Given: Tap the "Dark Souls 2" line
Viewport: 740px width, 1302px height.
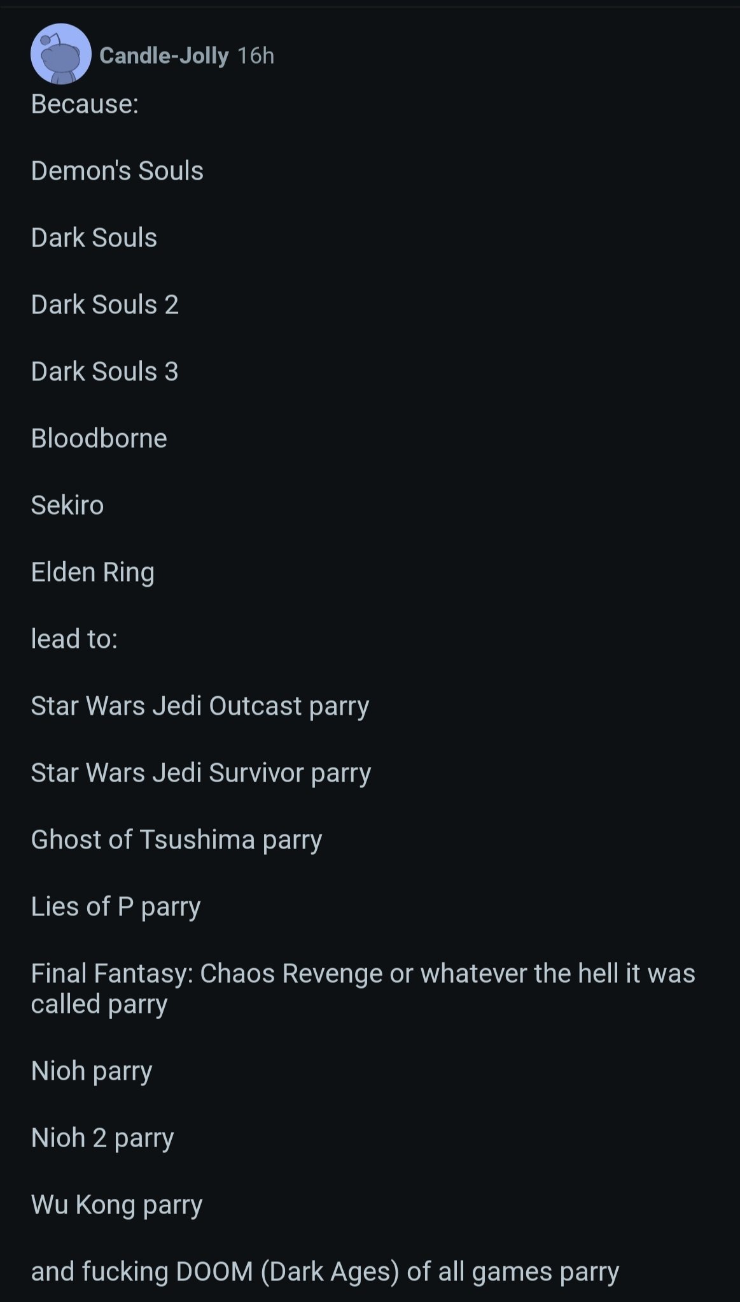Looking at the screenshot, I should (104, 304).
